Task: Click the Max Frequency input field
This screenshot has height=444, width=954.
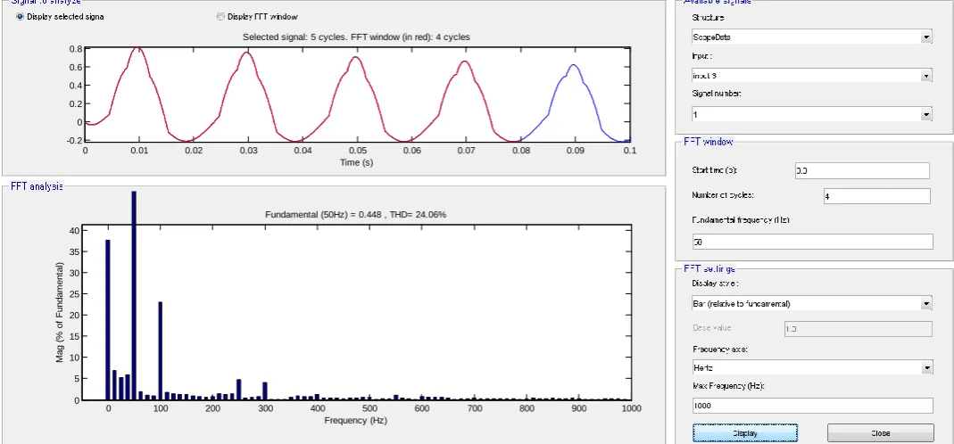Action: 811,406
